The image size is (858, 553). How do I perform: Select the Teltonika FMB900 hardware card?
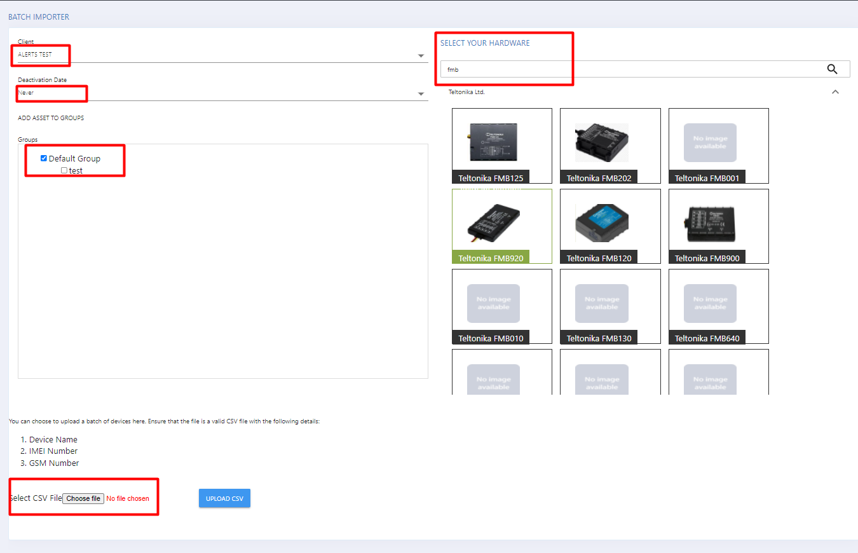pos(719,226)
